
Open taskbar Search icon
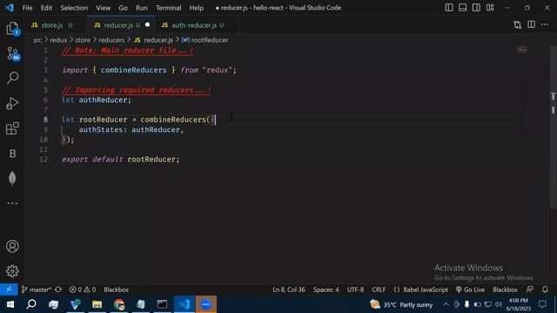coord(31,304)
